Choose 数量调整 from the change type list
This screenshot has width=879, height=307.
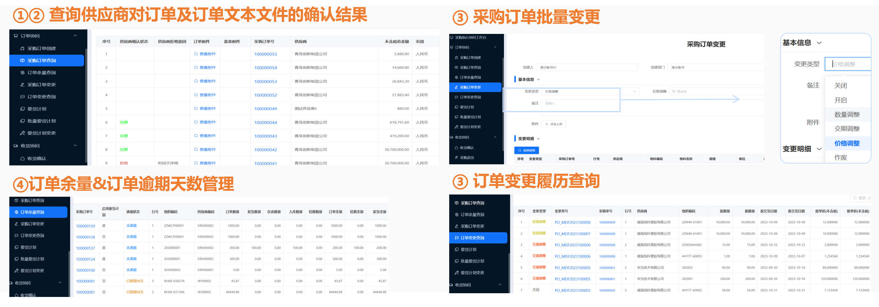coord(847,114)
